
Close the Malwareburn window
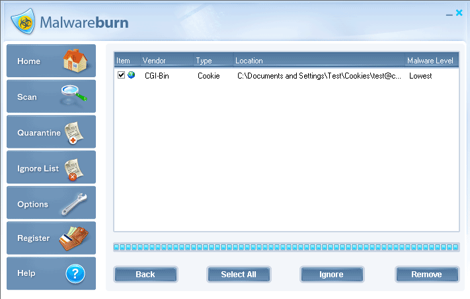coord(459,13)
